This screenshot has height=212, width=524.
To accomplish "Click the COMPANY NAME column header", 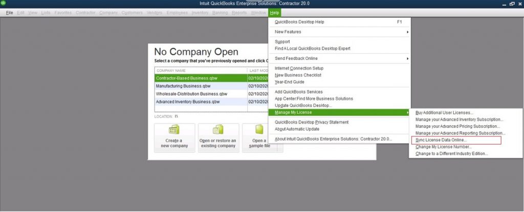I will click(201, 71).
